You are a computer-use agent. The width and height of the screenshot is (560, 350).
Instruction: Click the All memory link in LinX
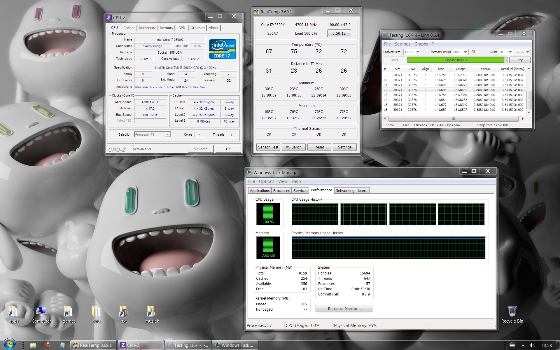473,52
